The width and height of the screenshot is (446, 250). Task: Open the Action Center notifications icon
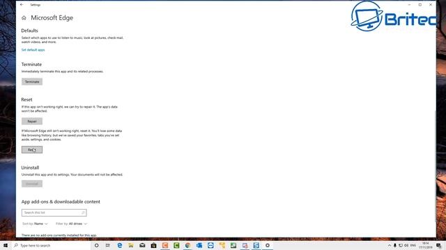point(439,245)
